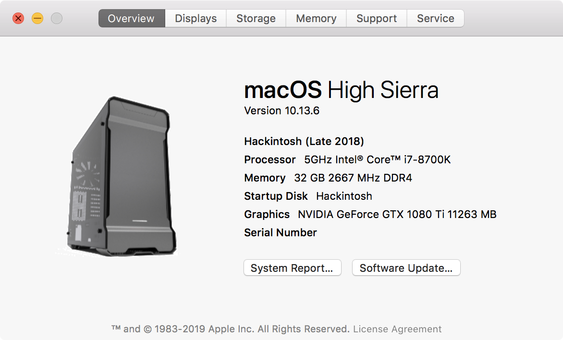
Task: Open the Service tab
Action: (435, 18)
